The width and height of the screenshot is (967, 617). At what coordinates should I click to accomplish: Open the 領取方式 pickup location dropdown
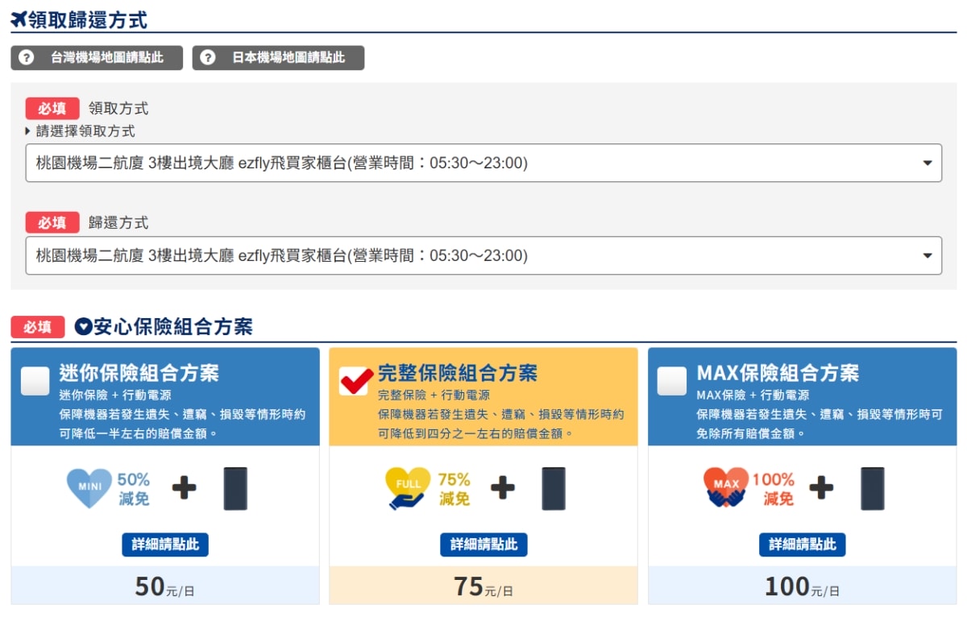pyautogui.click(x=483, y=163)
